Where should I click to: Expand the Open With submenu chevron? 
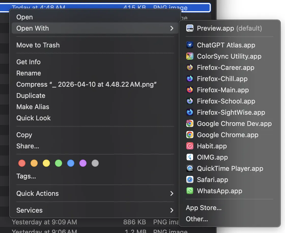pos(172,29)
